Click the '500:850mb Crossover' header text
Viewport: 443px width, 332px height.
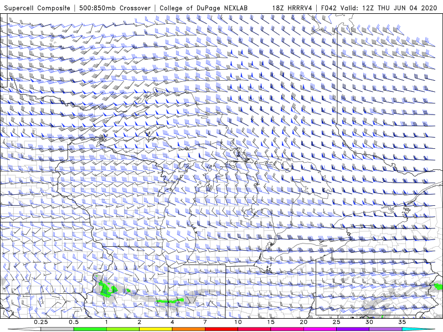(115, 8)
